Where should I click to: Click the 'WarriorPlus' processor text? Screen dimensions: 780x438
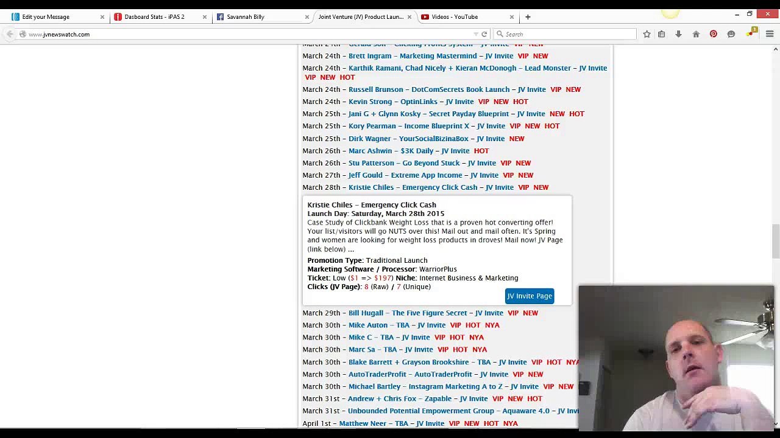438,269
